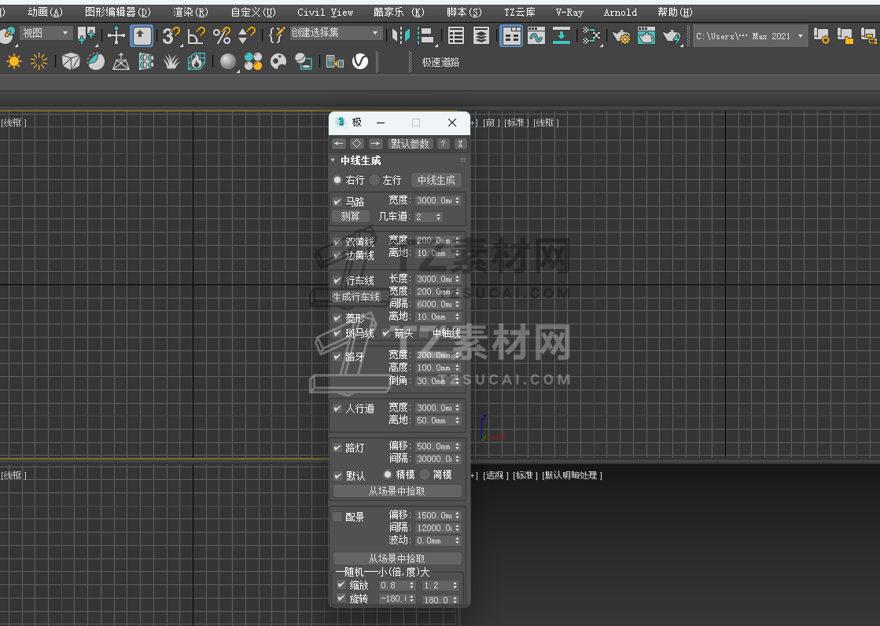The height and width of the screenshot is (626, 880).
Task: Click the ? help button in 极 panel
Action: tap(443, 144)
